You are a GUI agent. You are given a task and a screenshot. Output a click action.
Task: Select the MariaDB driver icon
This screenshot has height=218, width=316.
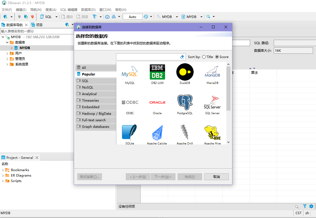click(x=212, y=72)
